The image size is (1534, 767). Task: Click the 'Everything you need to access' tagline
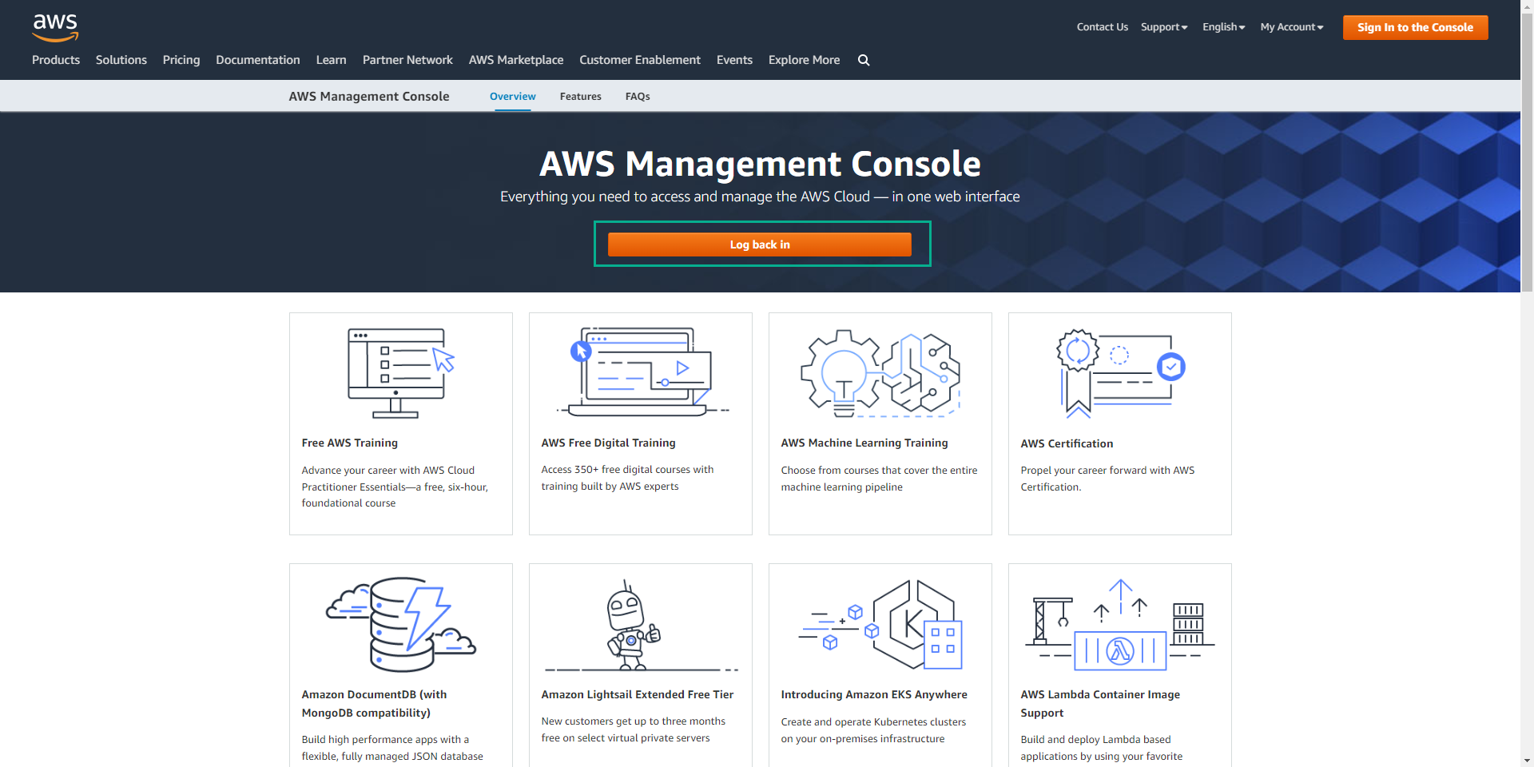pos(760,197)
